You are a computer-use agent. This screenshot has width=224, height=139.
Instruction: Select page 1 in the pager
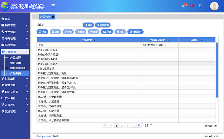point(116,126)
